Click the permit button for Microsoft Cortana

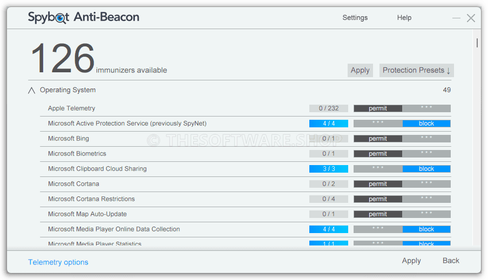click(378, 184)
